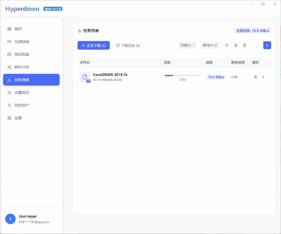The height and width of the screenshot is (234, 281).
Task: Click the delete-all tasks trash icon
Action: pos(244,45)
